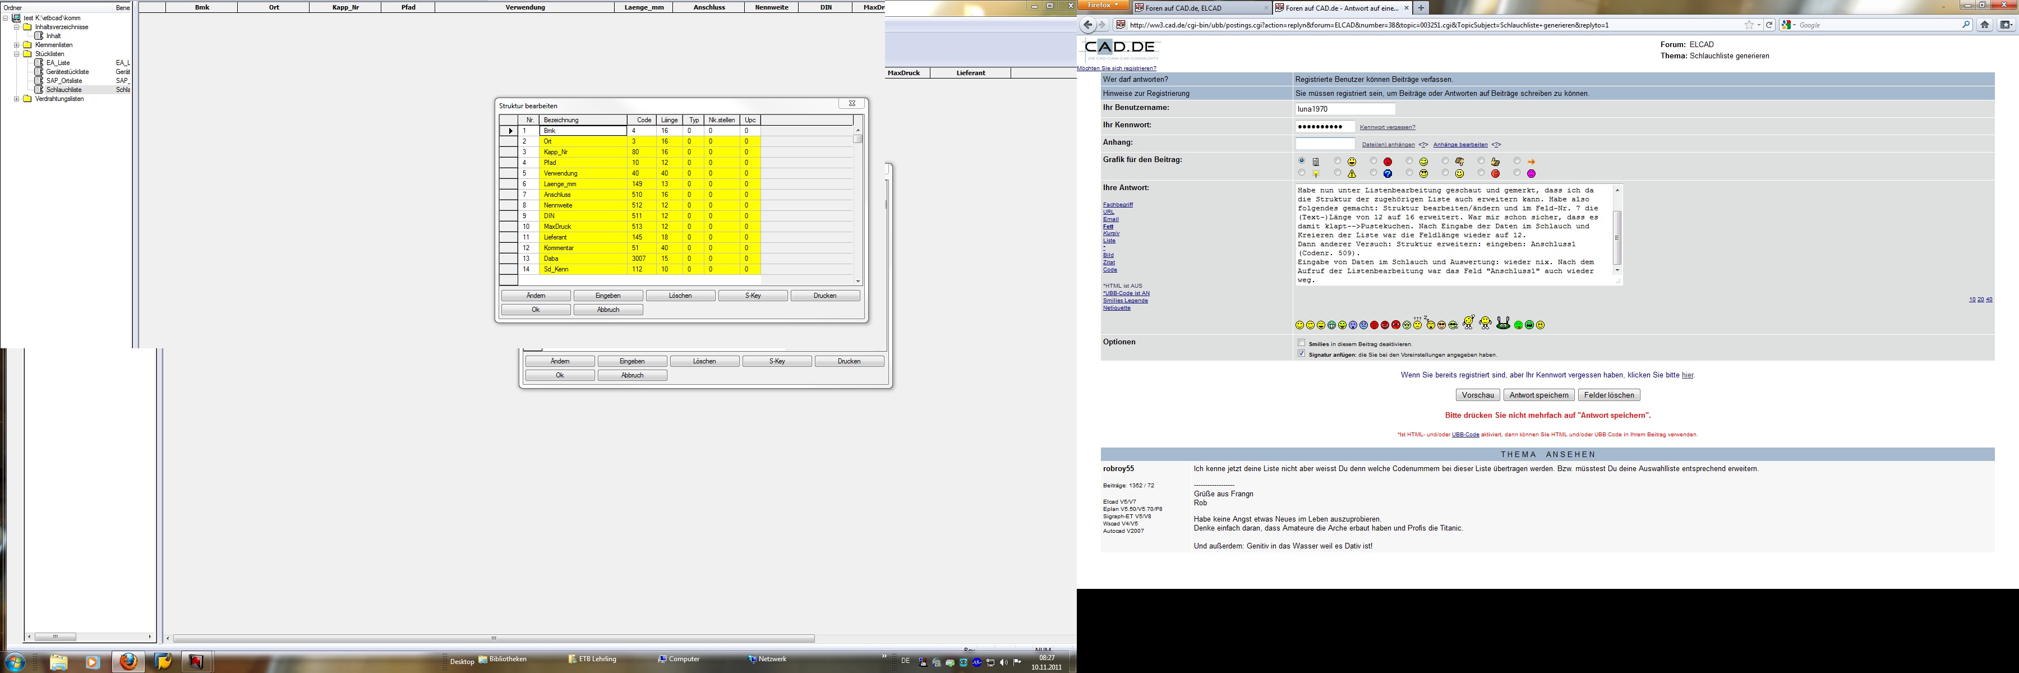2019x673 pixels.
Task: Collapse the root 'test K:\etbcad\komm' node
Action: (x=6, y=19)
